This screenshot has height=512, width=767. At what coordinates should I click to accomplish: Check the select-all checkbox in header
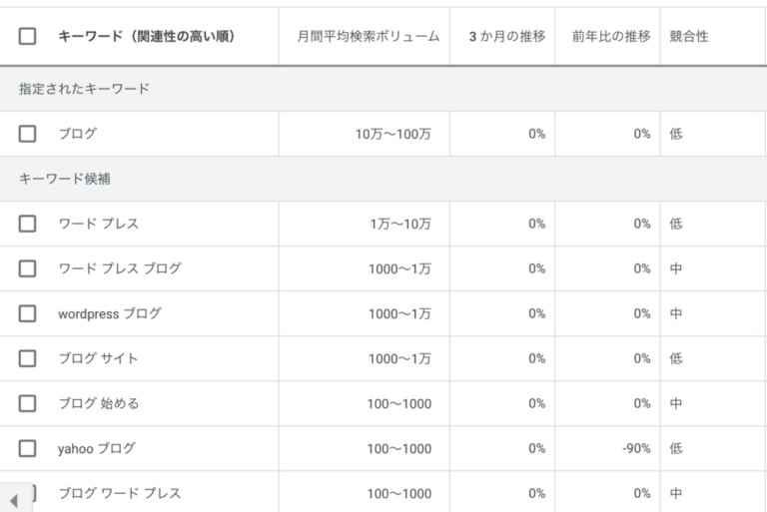coord(28,36)
